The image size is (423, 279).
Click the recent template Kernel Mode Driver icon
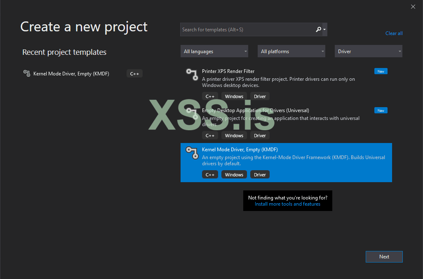coord(27,73)
